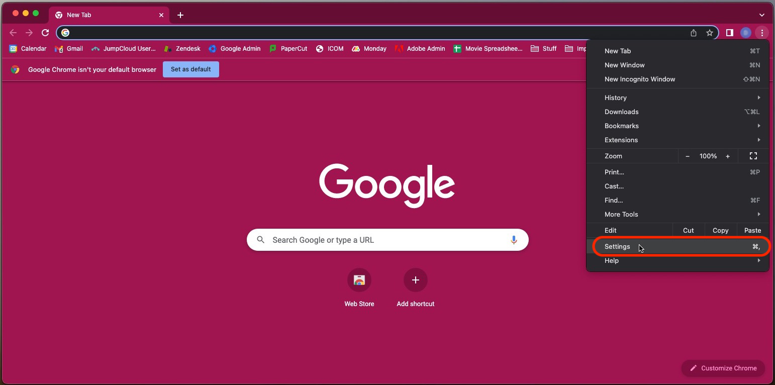The image size is (775, 385).
Task: Click the search magnifier icon in search box
Action: [x=260, y=240]
